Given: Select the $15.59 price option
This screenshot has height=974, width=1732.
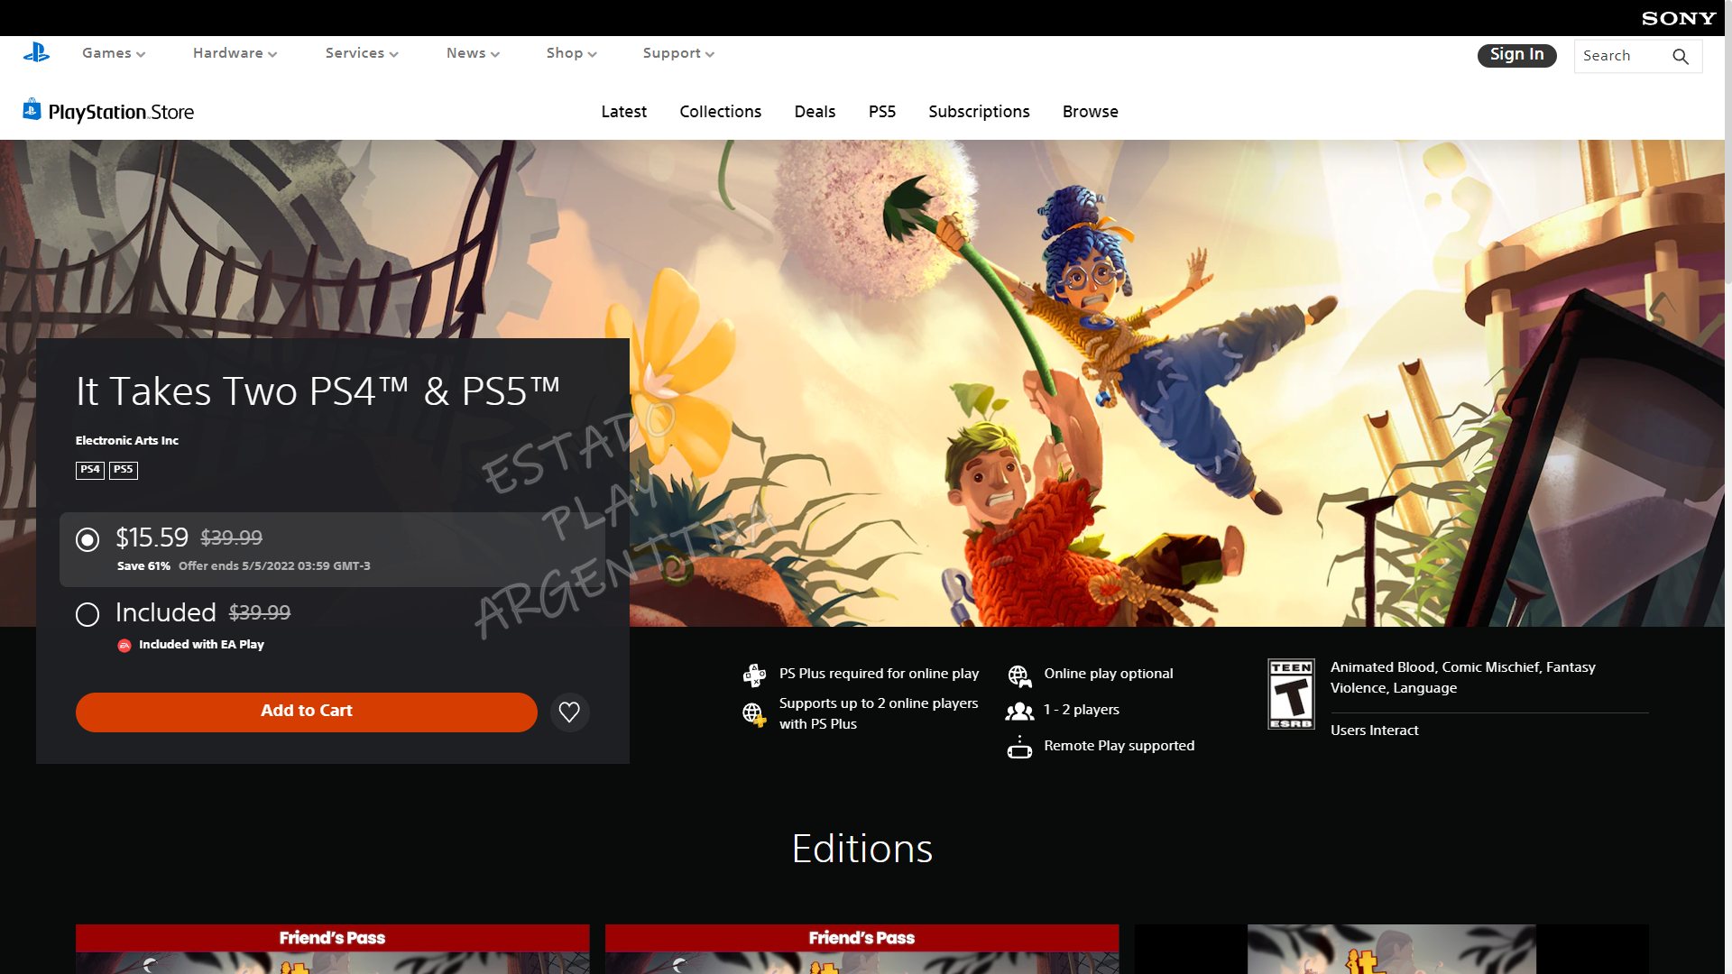Looking at the screenshot, I should (x=88, y=539).
